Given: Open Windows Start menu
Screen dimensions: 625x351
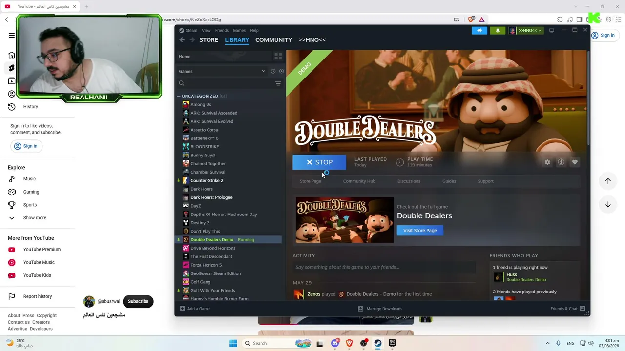Looking at the screenshot, I should (233, 343).
